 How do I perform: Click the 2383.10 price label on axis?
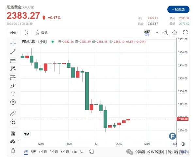(184, 119)
